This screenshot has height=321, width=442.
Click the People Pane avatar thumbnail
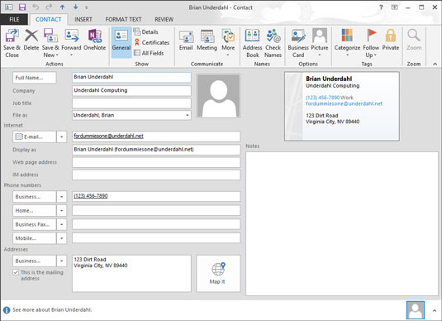pos(416,310)
